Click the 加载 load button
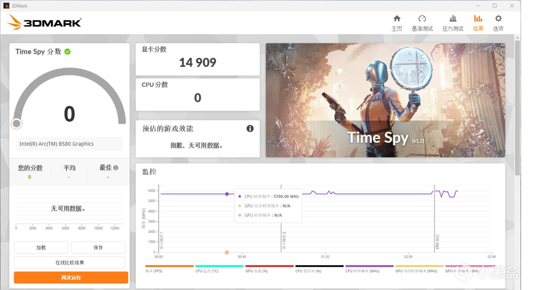This screenshot has width=535, height=290. pos(41,247)
